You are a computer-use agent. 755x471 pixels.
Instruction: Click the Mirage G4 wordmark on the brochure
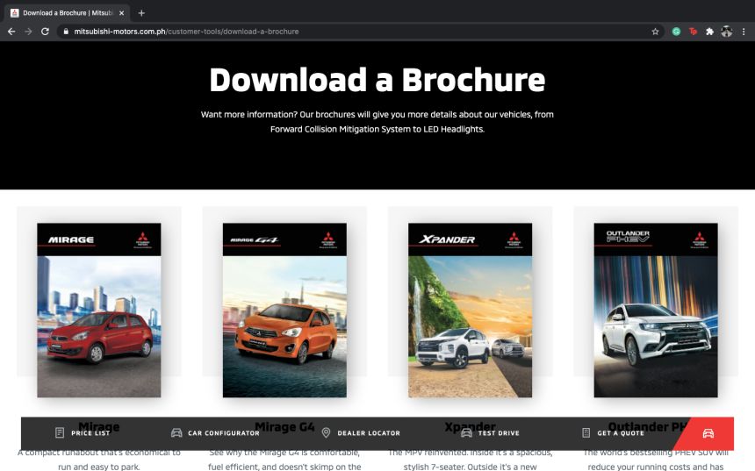tap(255, 239)
